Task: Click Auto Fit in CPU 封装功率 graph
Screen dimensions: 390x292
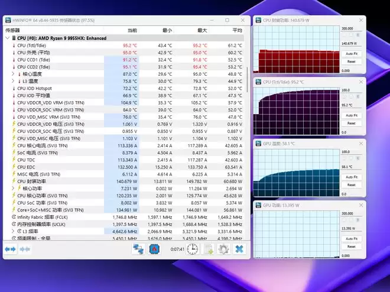Action: click(352, 54)
